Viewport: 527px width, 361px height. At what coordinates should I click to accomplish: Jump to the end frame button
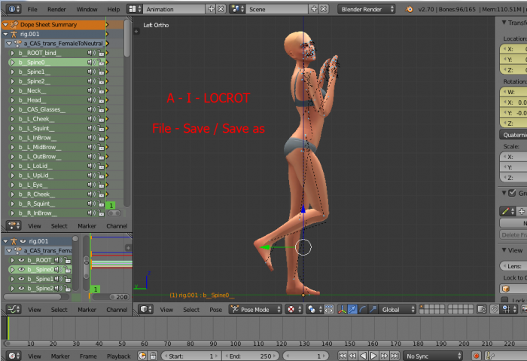coord(394,356)
